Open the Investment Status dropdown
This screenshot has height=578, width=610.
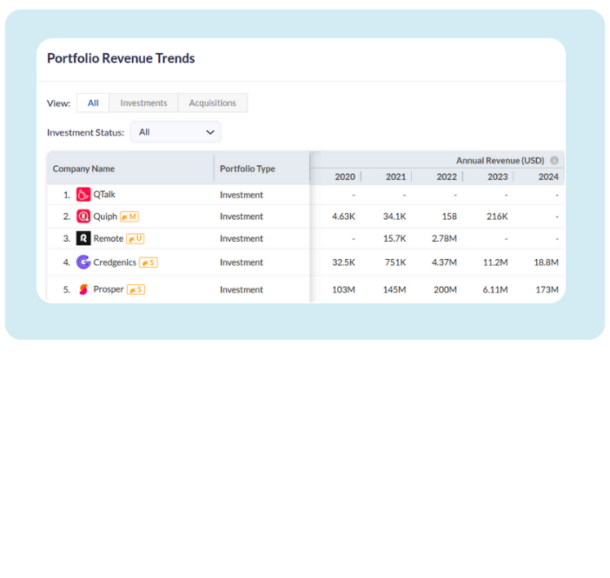[176, 132]
